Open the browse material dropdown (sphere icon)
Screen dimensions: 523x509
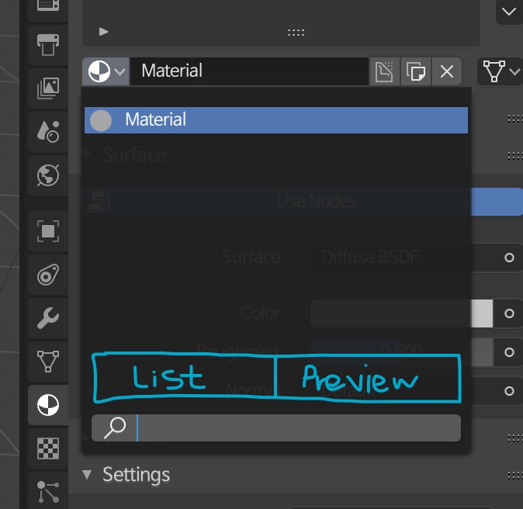coord(106,71)
